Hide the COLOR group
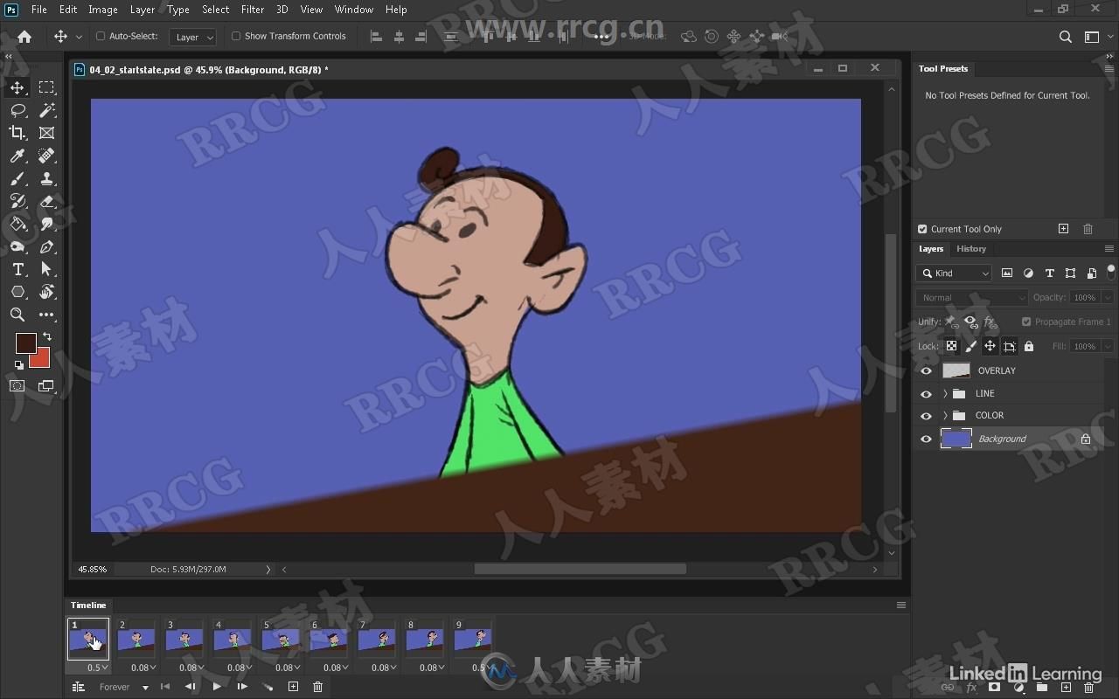The width and height of the screenshot is (1119, 699). (x=926, y=416)
